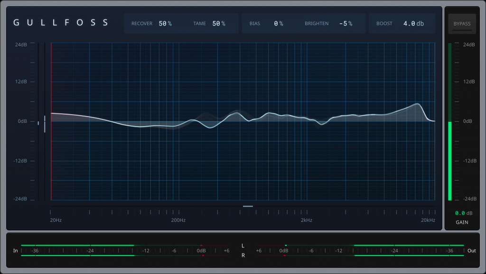
Task: Click the green GAIN meter bar
Action: (x=449, y=160)
